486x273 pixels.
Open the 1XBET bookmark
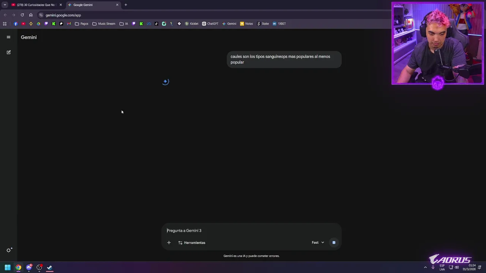279,24
